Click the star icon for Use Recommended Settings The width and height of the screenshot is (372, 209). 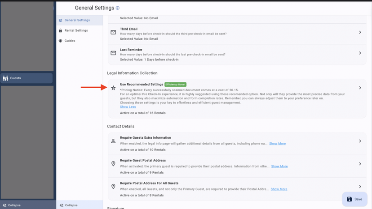113,88
